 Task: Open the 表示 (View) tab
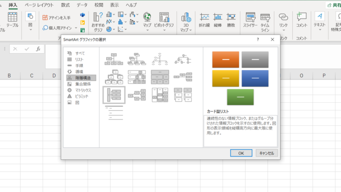pos(114,5)
